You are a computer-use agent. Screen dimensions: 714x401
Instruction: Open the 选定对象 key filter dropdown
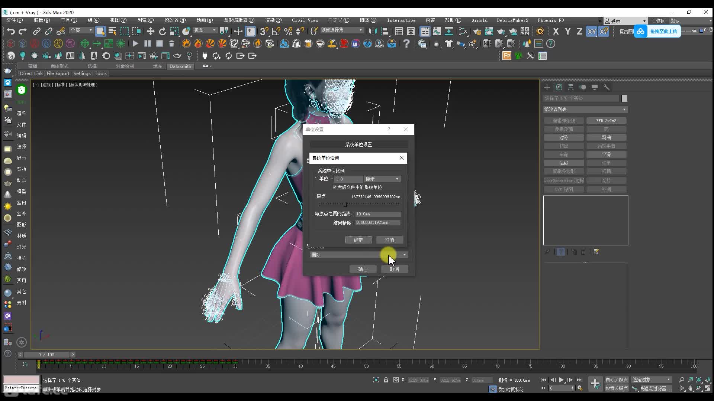click(652, 379)
